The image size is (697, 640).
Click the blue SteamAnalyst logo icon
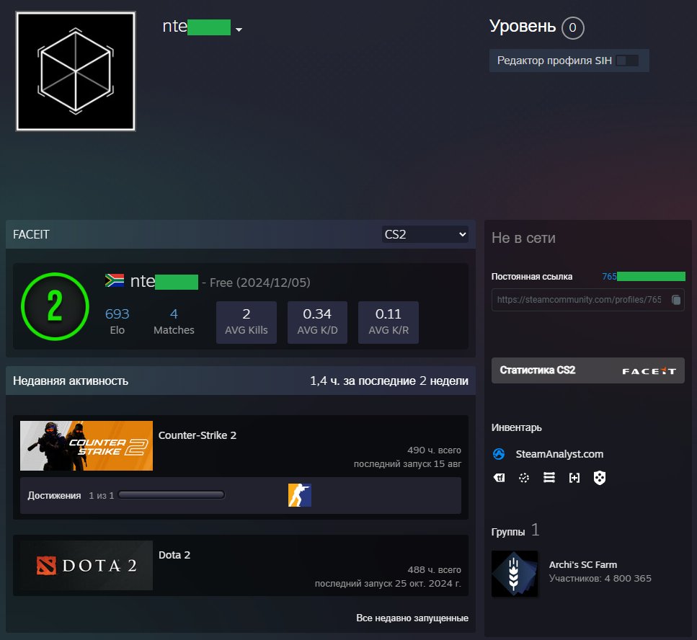pyautogui.click(x=499, y=454)
